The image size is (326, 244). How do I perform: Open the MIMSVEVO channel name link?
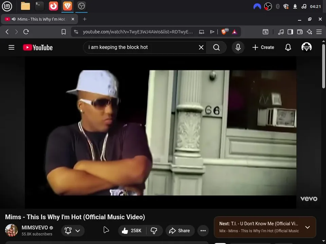pyautogui.click(x=35, y=228)
